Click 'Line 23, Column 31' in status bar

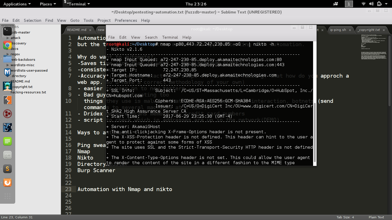(x=17, y=217)
